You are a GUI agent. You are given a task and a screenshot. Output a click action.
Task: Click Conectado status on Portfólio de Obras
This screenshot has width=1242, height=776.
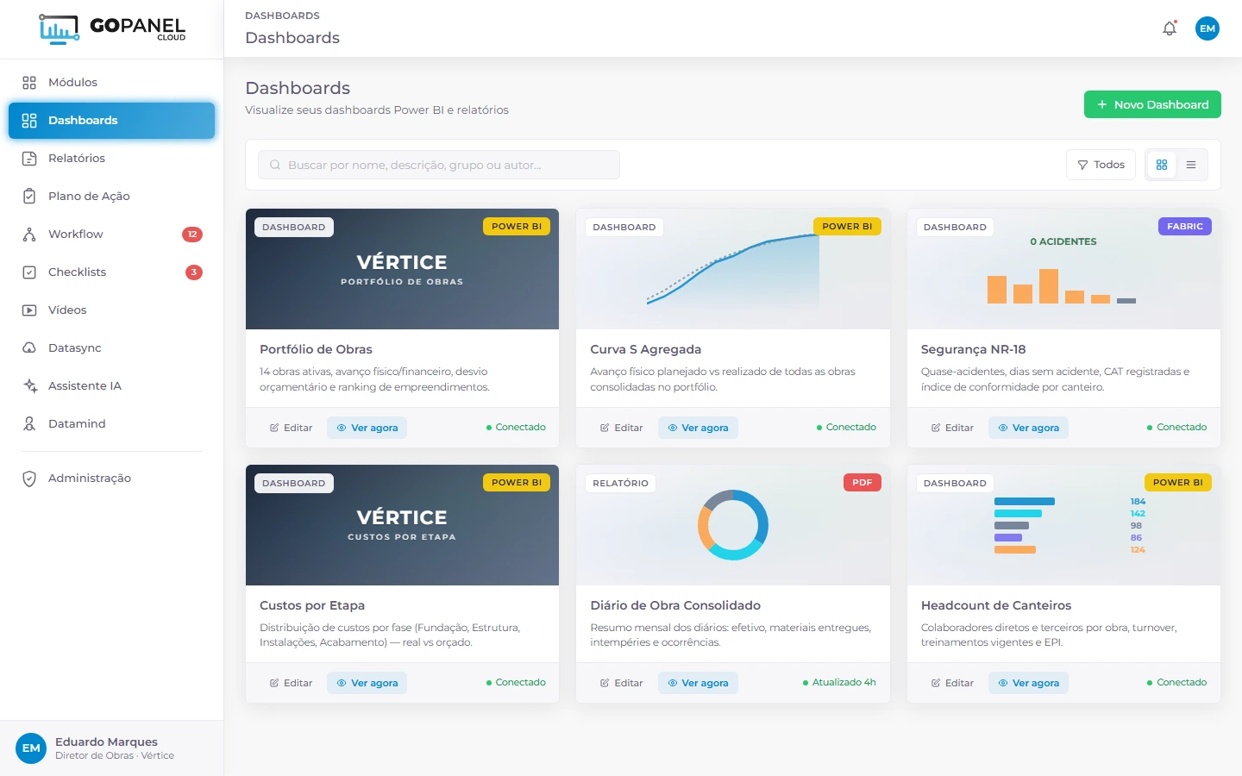[x=516, y=427]
